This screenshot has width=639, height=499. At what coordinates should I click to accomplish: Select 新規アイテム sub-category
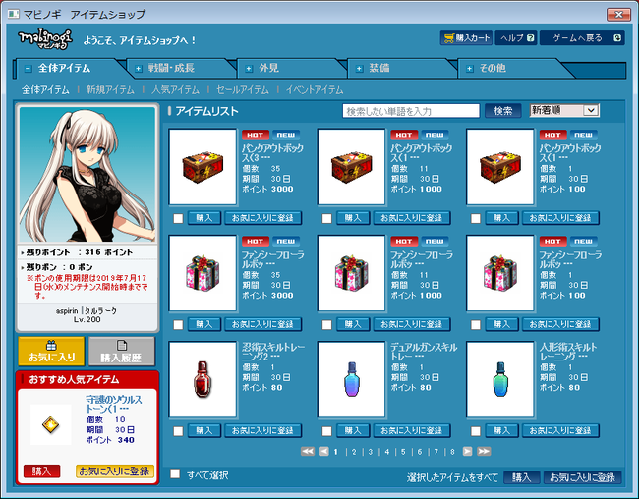coord(110,90)
